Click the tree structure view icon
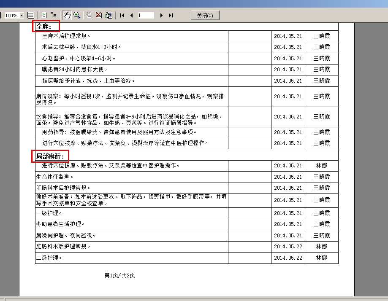 pos(54,15)
